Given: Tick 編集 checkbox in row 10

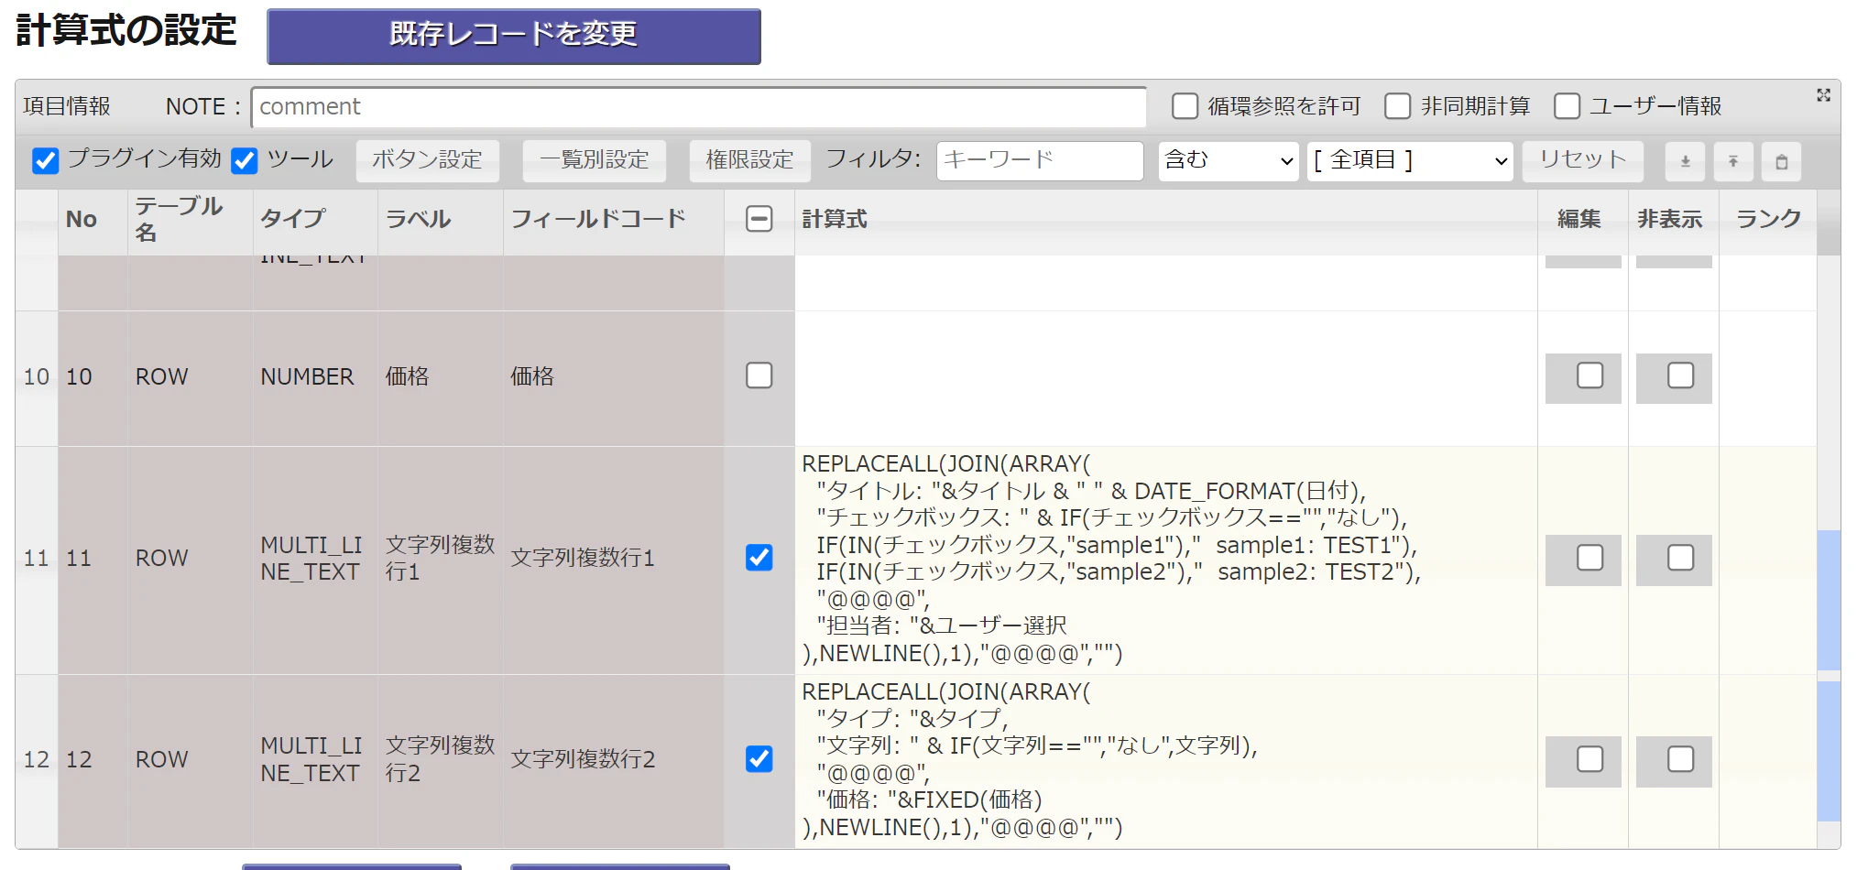Looking at the screenshot, I should point(1589,375).
